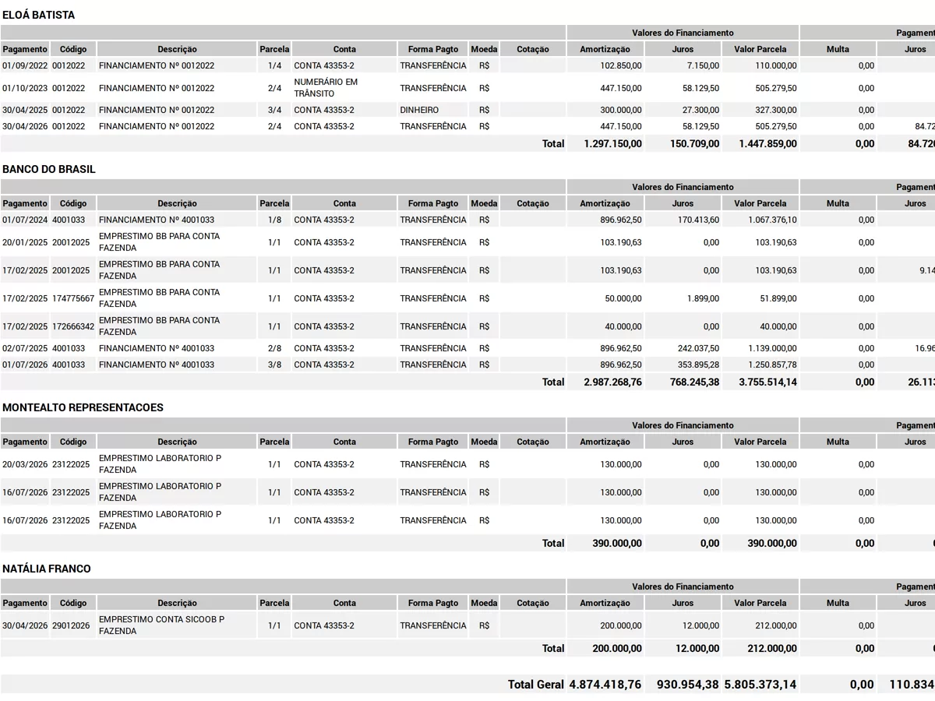This screenshot has width=935, height=701.
Task: Select interest value 353.895,28
Action: click(x=699, y=365)
